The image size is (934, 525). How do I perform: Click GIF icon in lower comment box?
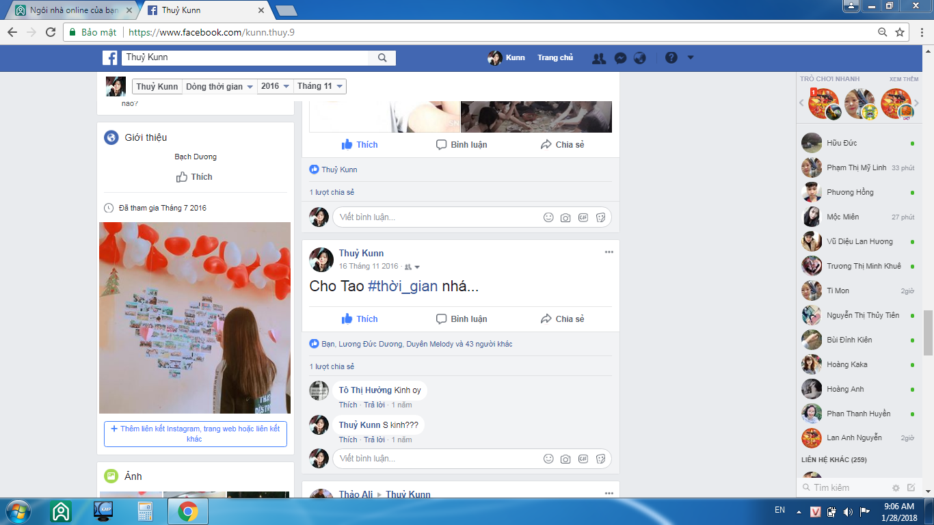point(583,459)
